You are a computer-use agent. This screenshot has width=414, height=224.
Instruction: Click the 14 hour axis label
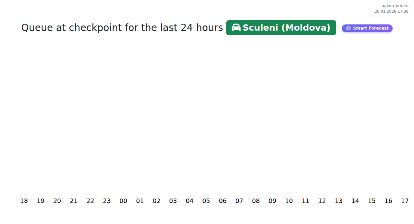click(355, 201)
